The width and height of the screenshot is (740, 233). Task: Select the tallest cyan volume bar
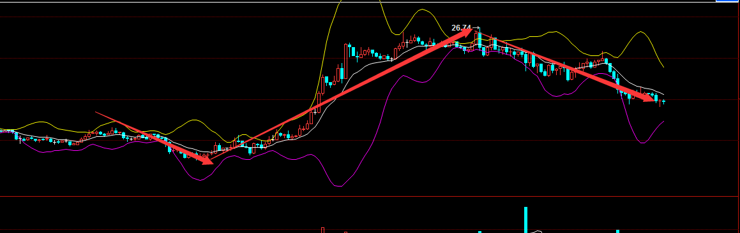(x=525, y=220)
